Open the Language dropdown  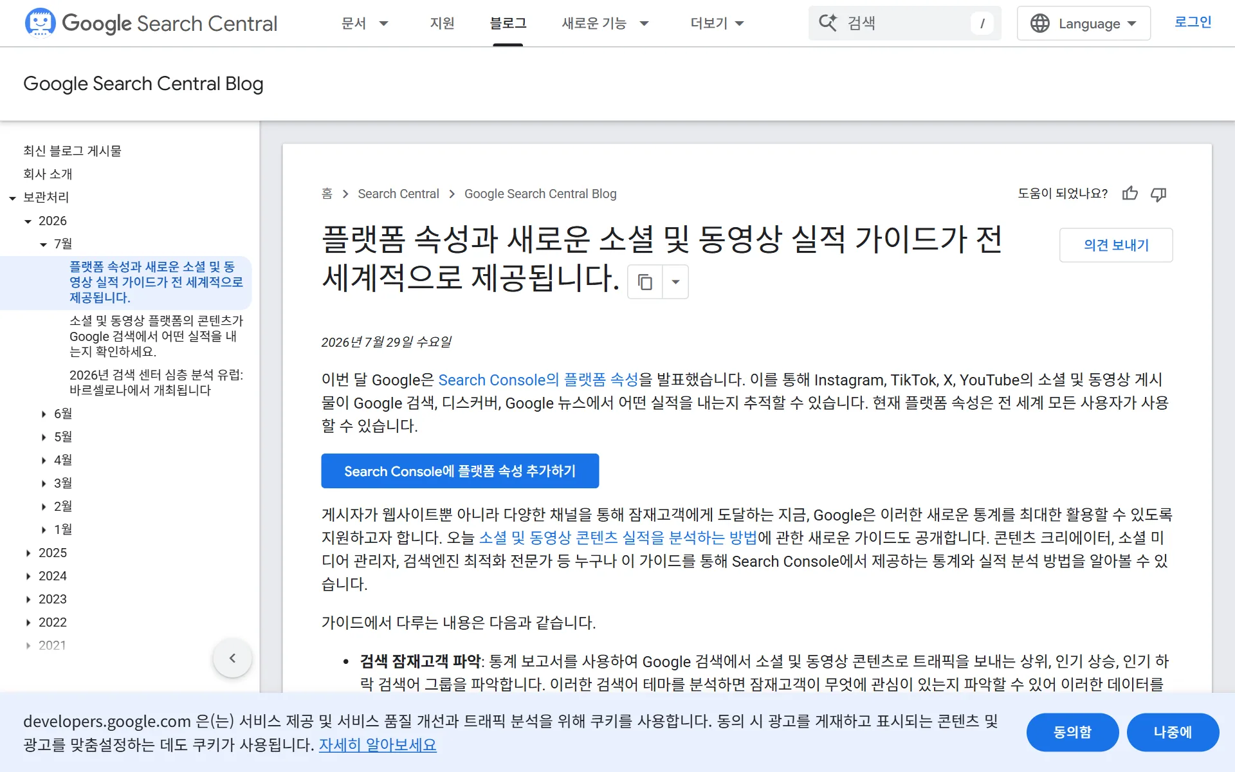click(x=1083, y=23)
